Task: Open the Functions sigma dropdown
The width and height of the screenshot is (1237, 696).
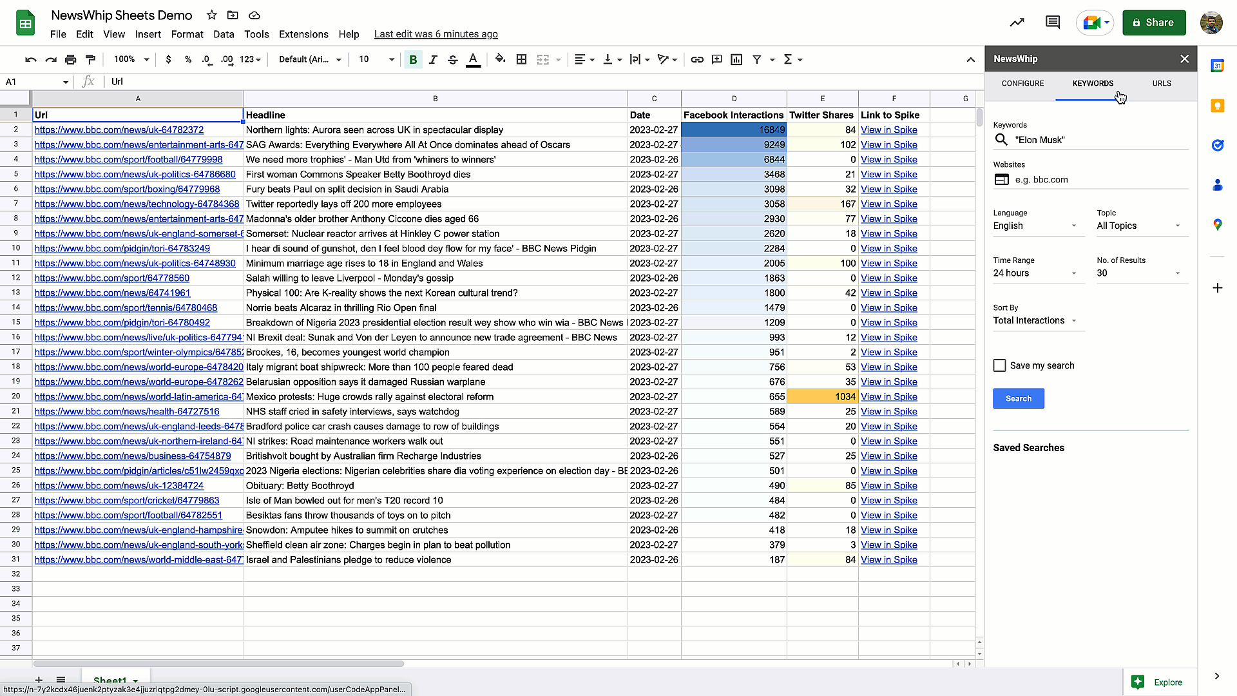Action: coord(792,59)
